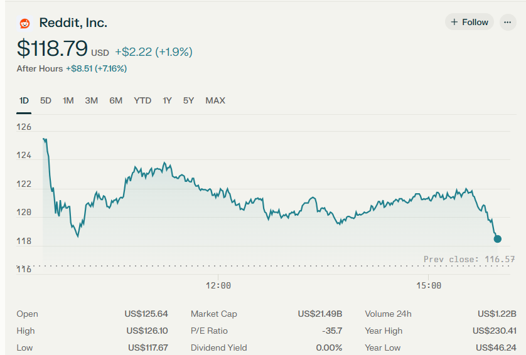Click the Open value US$125.64
526x355 pixels.
click(146, 314)
